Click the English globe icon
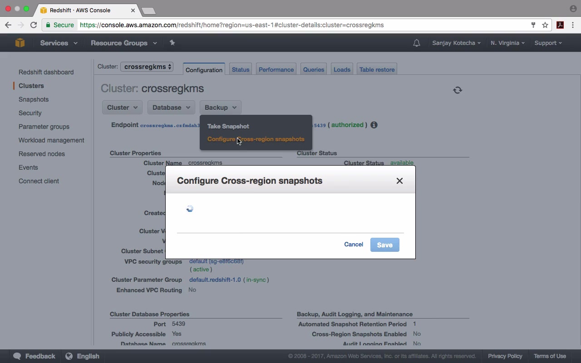This screenshot has height=363, width=581. point(69,356)
